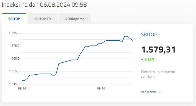Screen dimensions: 196x106
Task: Click the 09:14 time axis label
Action: tap(22, 88)
